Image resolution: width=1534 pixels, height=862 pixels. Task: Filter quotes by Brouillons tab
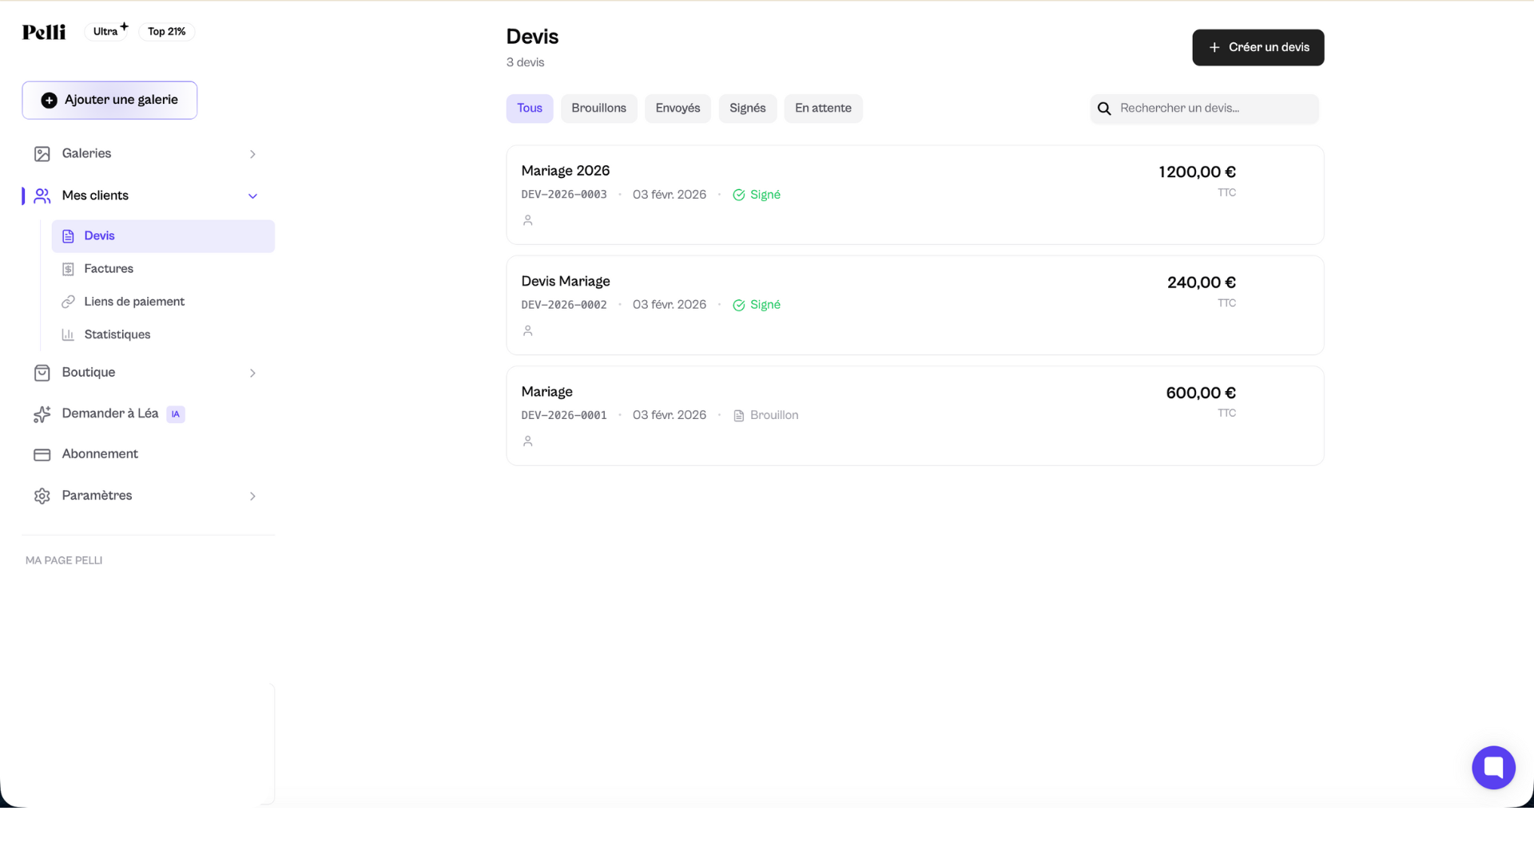pos(598,109)
